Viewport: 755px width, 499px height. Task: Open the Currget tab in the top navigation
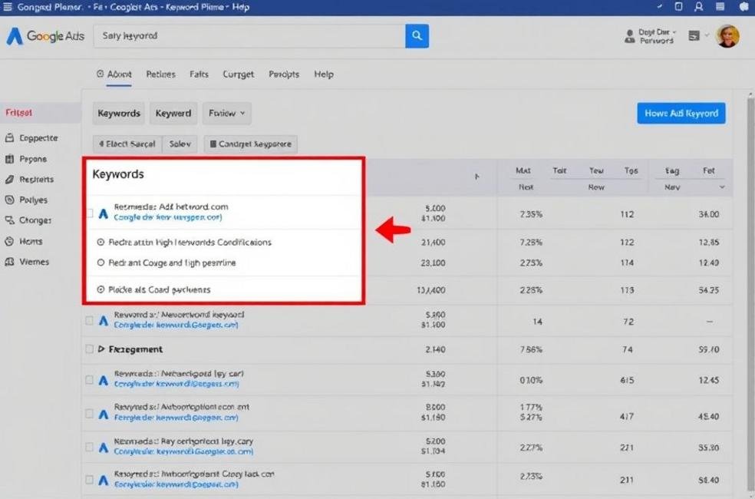tap(238, 74)
